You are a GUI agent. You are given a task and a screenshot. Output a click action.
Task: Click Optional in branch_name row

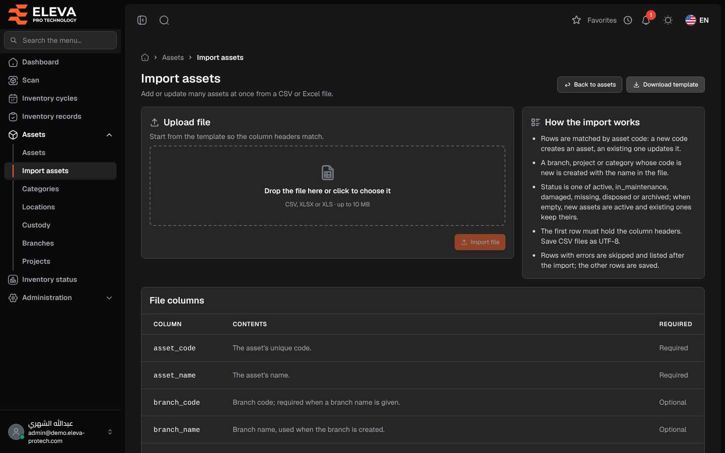pos(673,429)
